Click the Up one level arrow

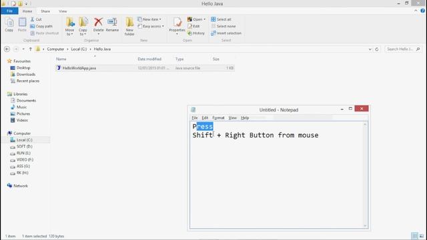click(x=31, y=49)
